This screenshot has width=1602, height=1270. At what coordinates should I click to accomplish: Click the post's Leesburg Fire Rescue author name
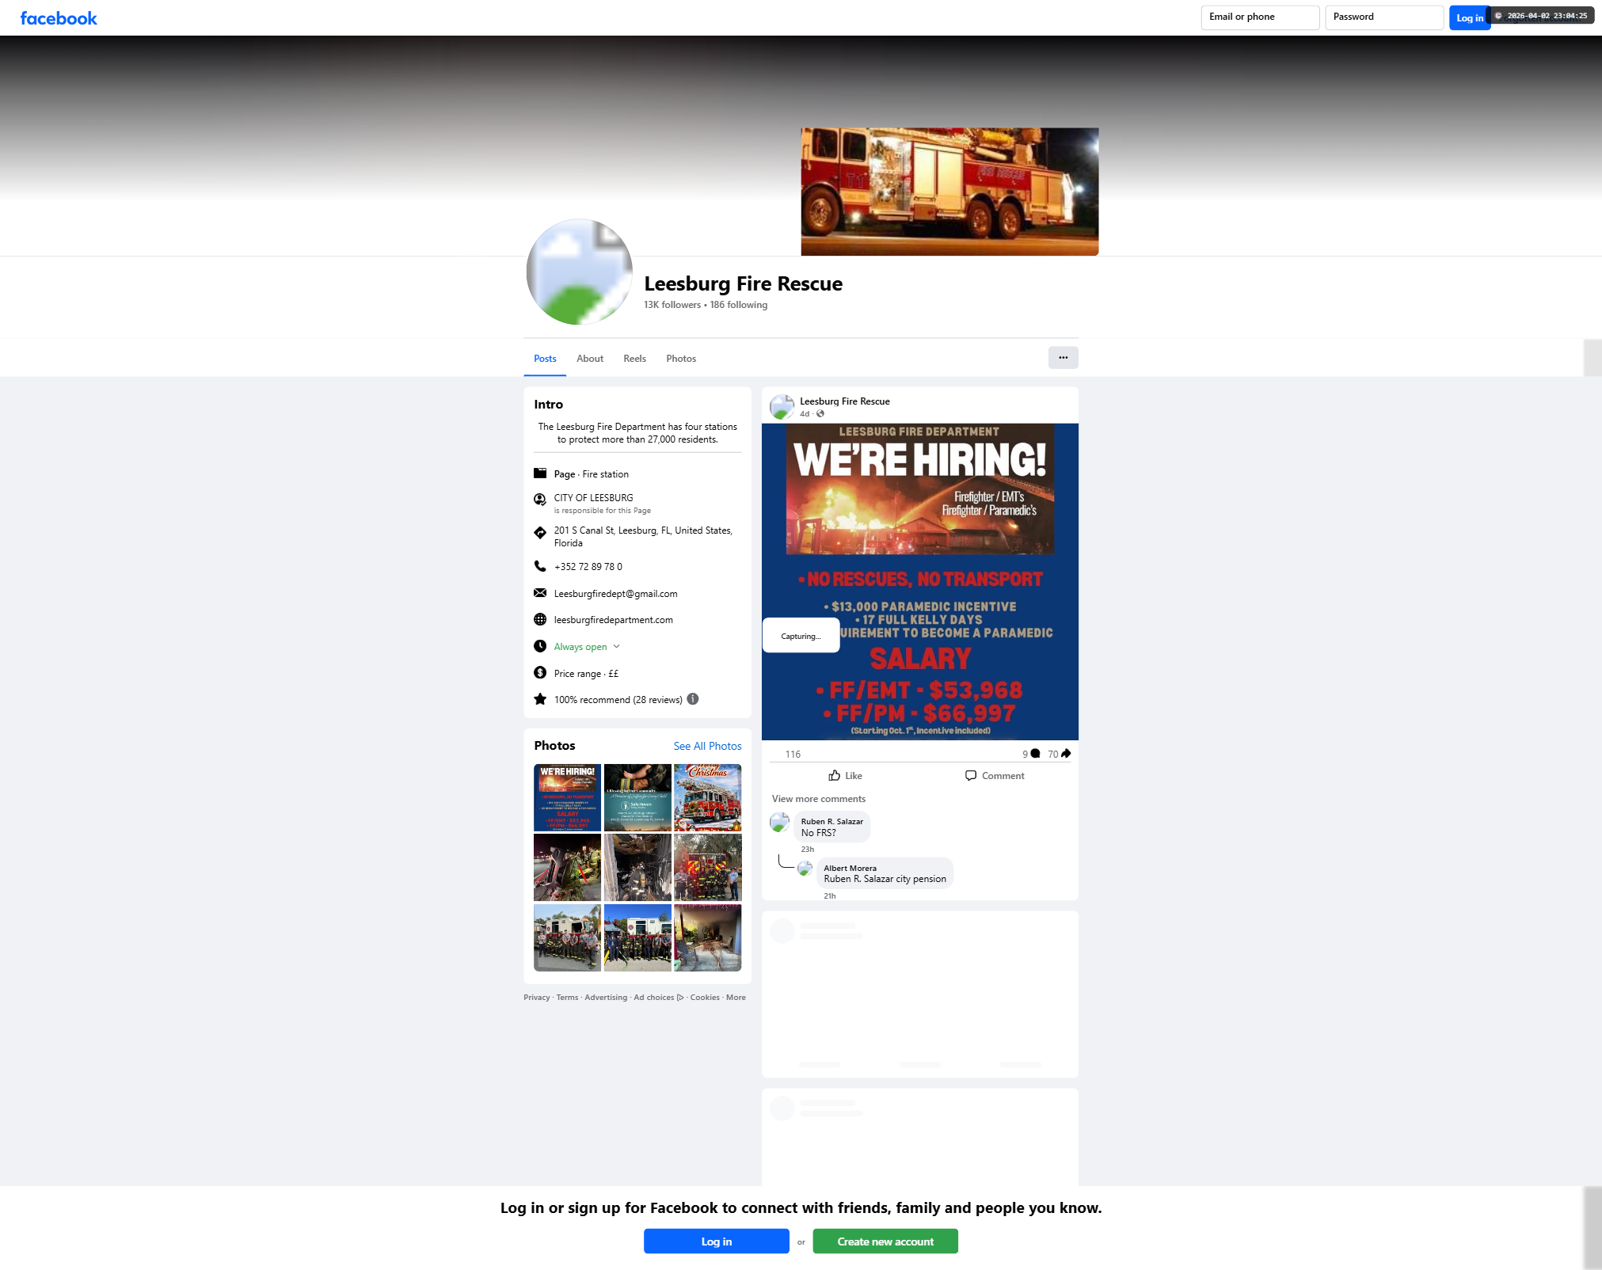845,401
